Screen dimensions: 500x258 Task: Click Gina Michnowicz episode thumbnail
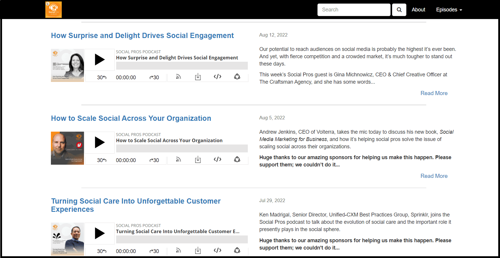tap(67, 65)
